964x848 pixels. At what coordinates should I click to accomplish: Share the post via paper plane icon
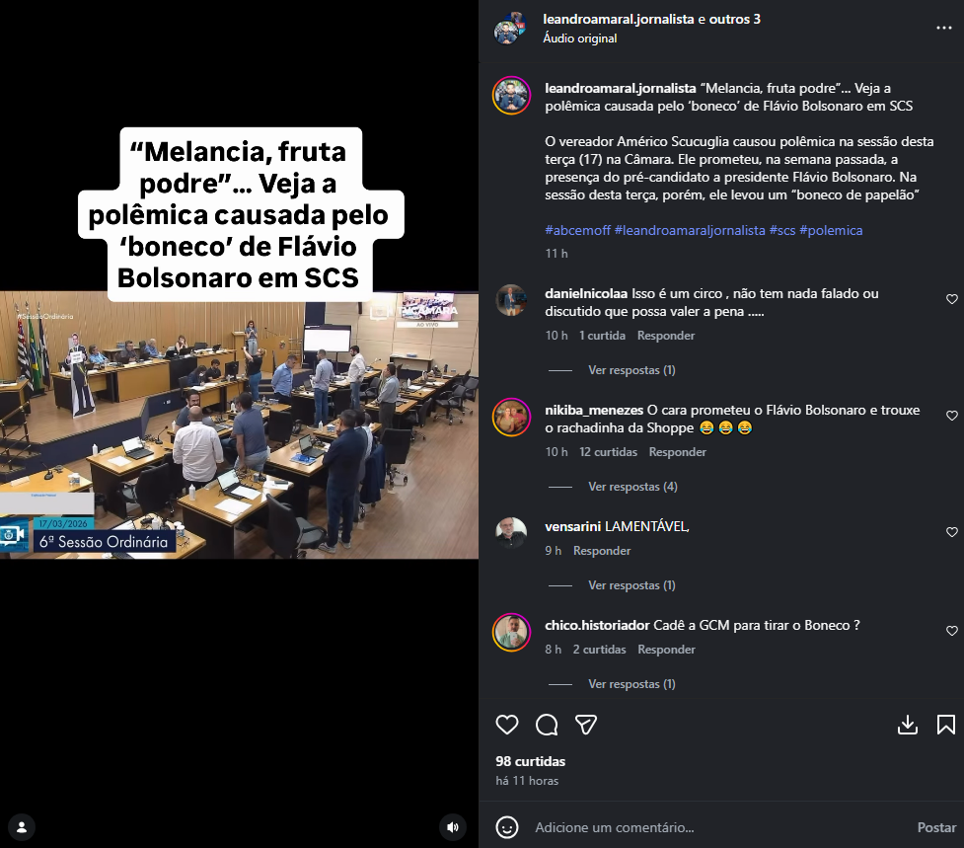pos(586,725)
